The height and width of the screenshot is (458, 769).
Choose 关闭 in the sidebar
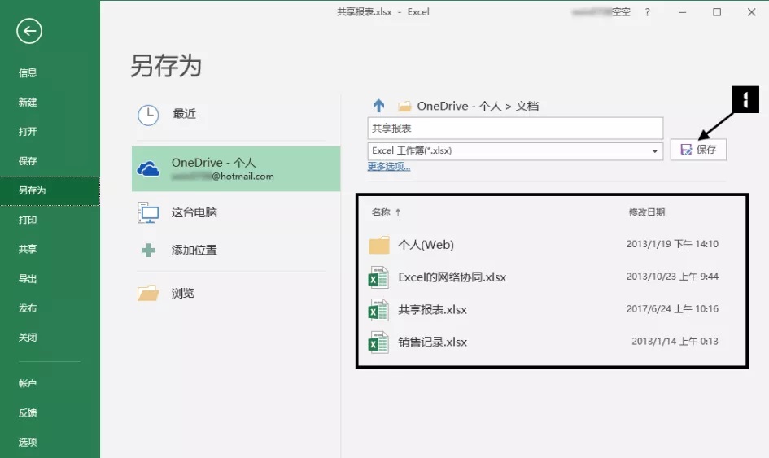tap(28, 338)
